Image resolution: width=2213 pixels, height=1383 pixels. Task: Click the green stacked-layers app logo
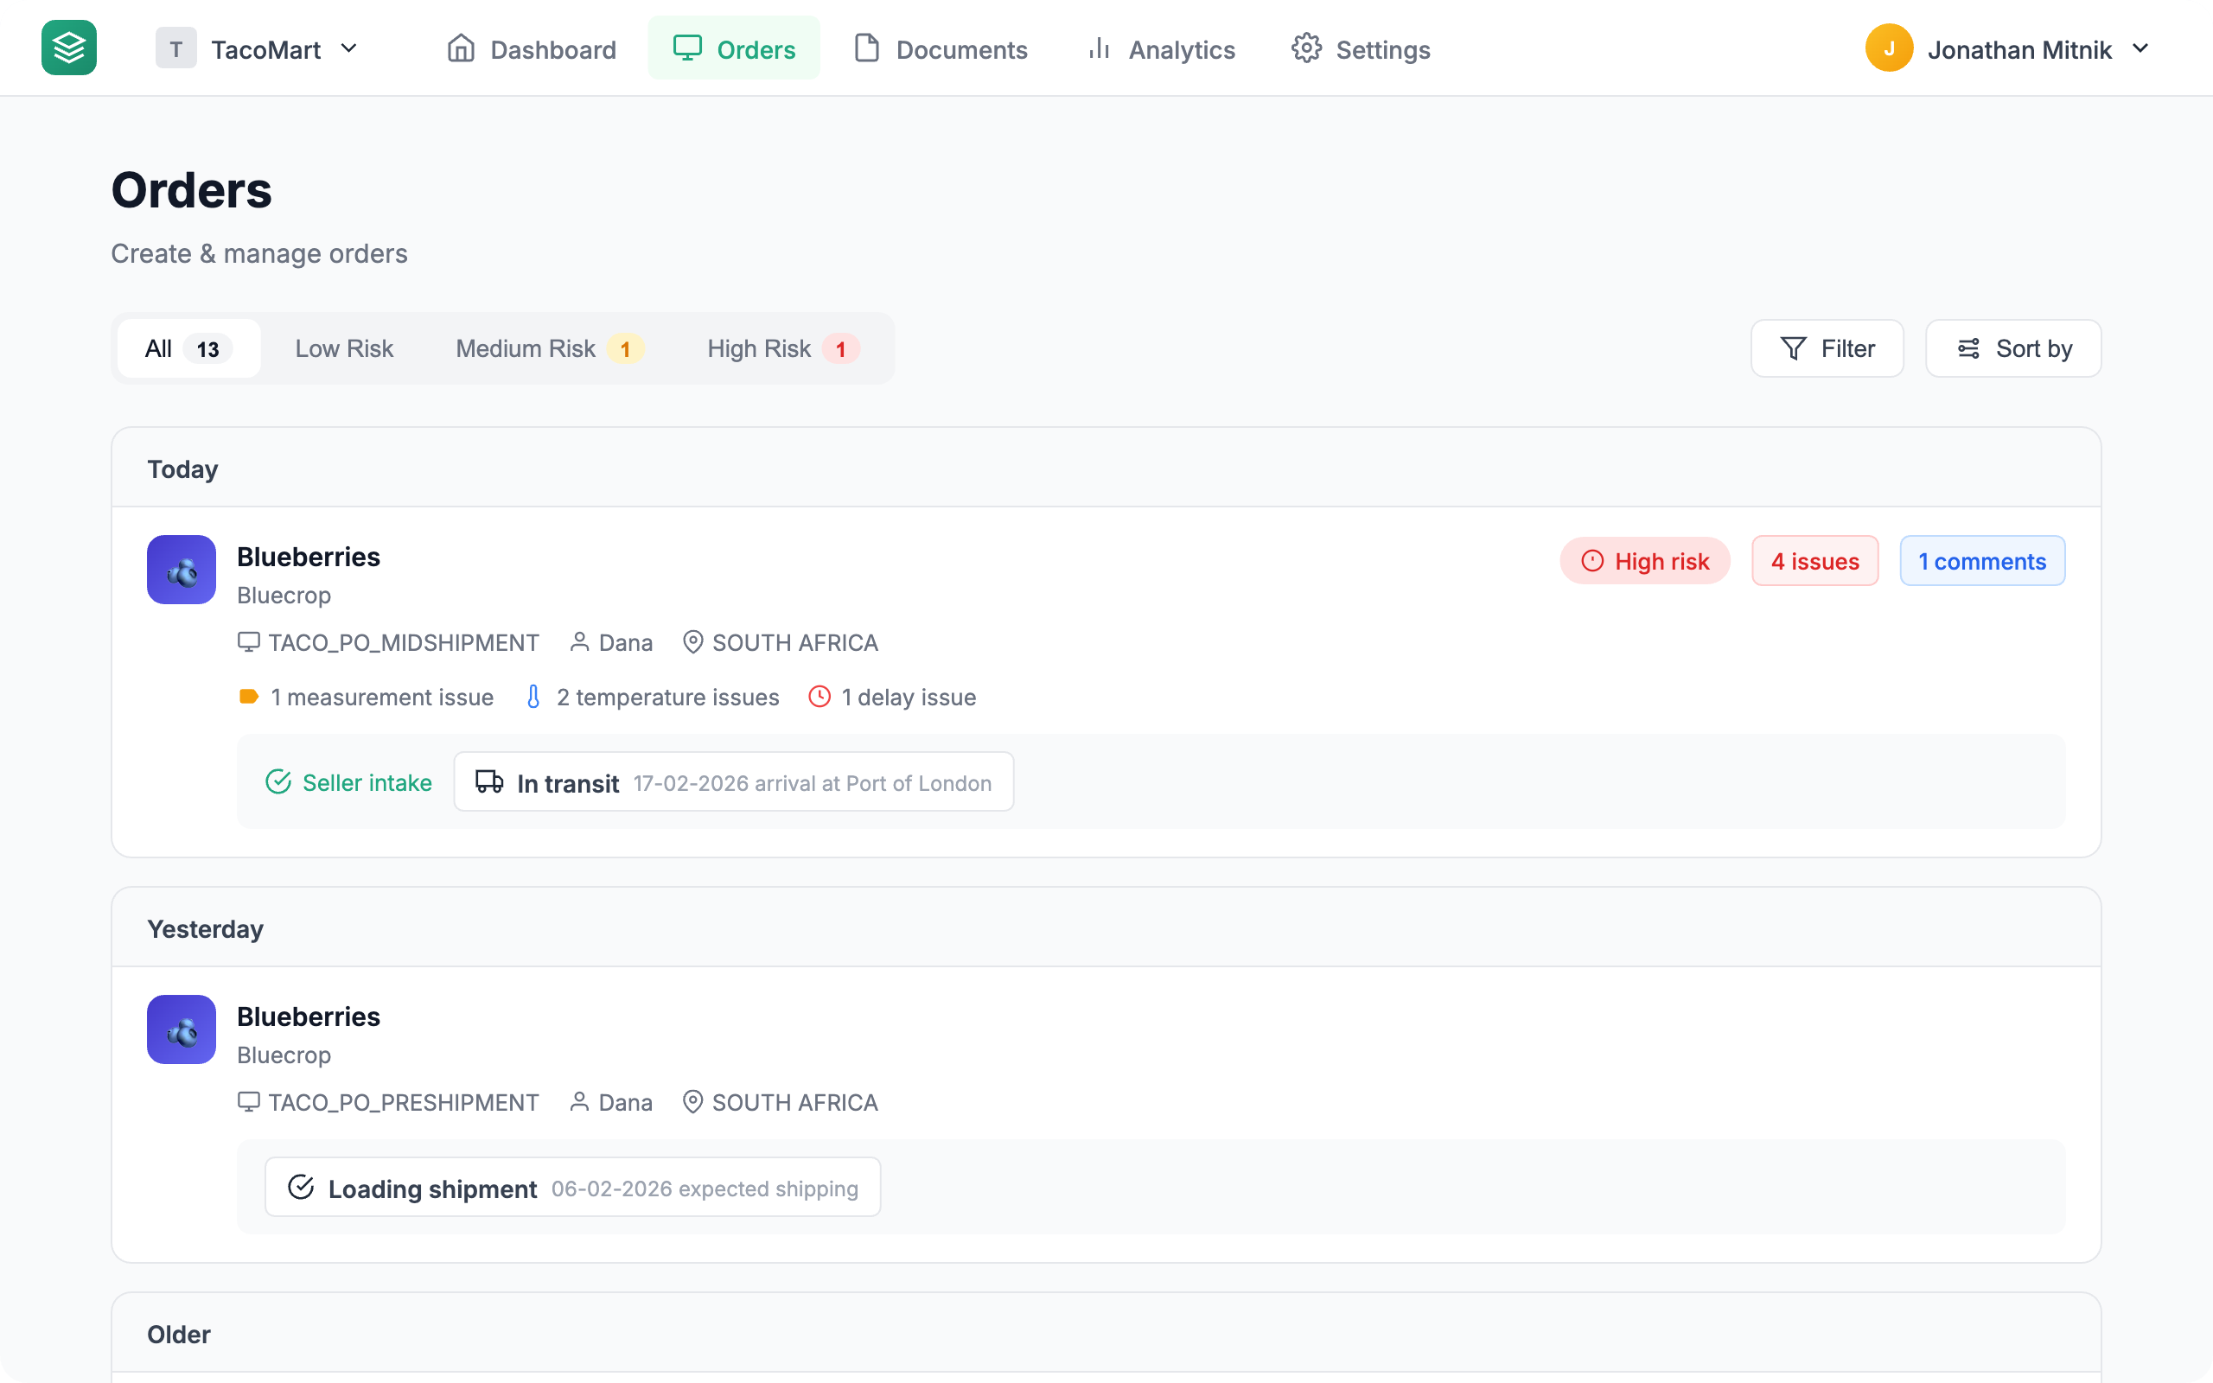(68, 48)
